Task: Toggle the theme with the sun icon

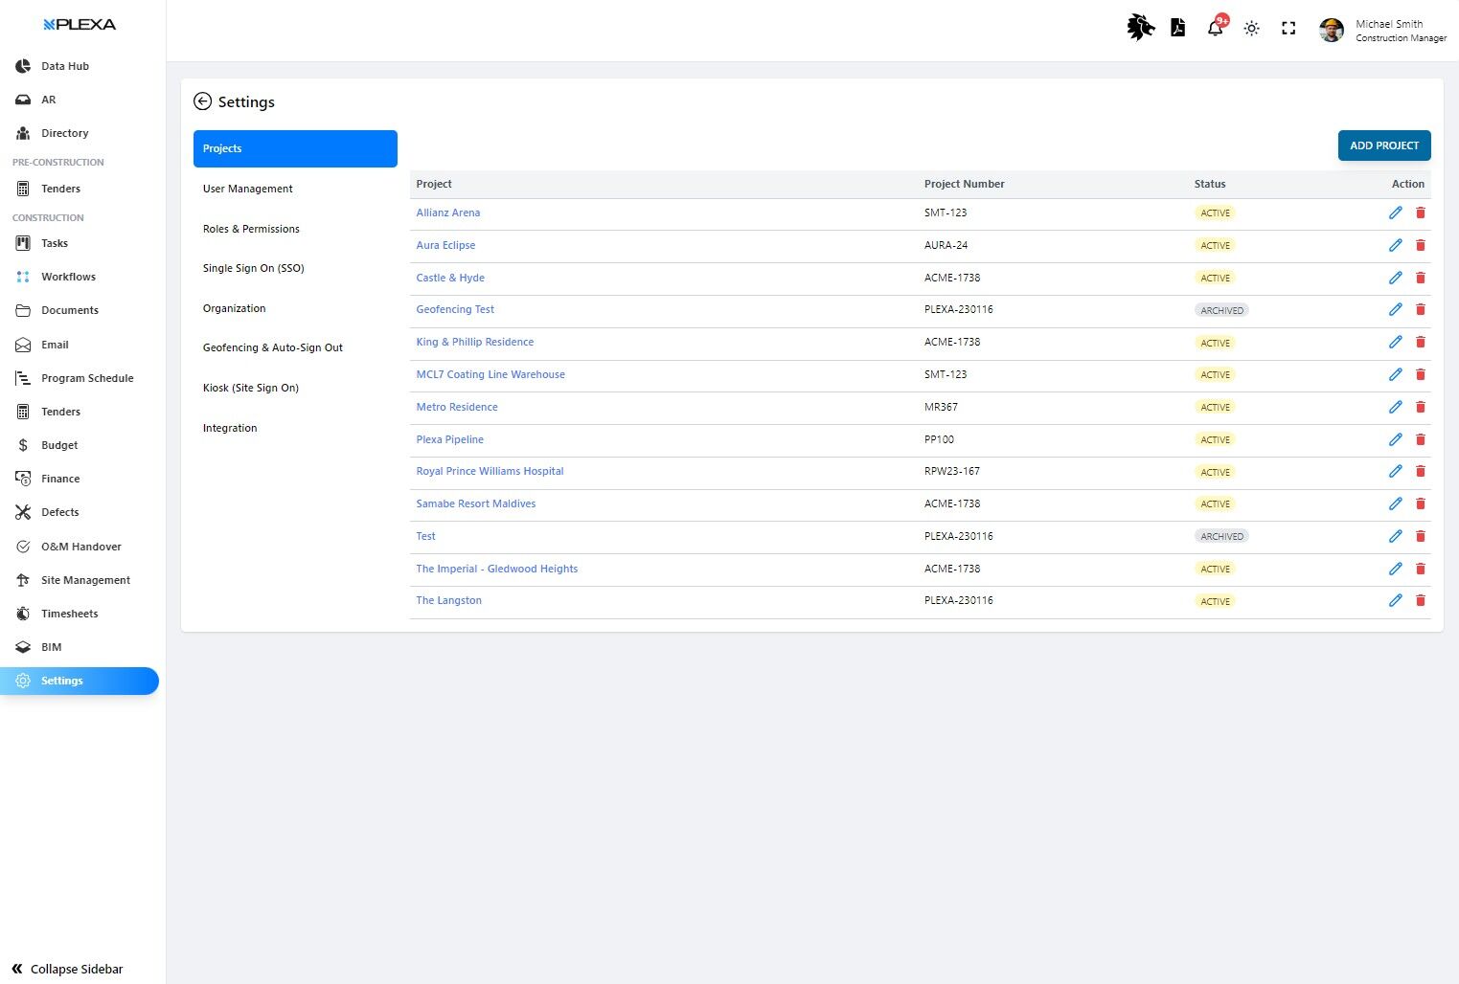Action: tap(1251, 28)
